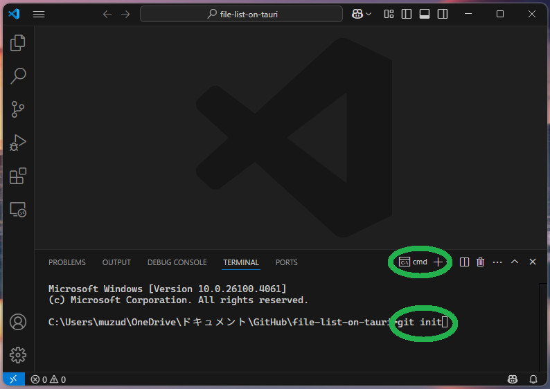
Task: Click the cmd terminal profile label
Action: (x=414, y=262)
